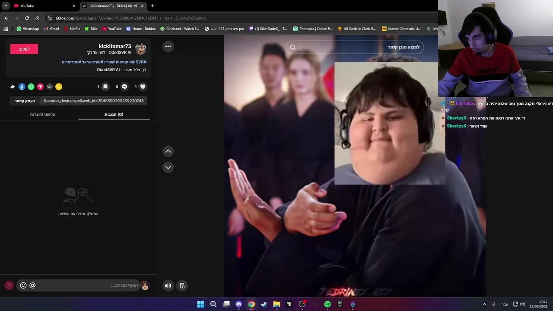Open the Home - Roblox bookmark
This screenshot has height=311, width=553.
coord(141,29)
